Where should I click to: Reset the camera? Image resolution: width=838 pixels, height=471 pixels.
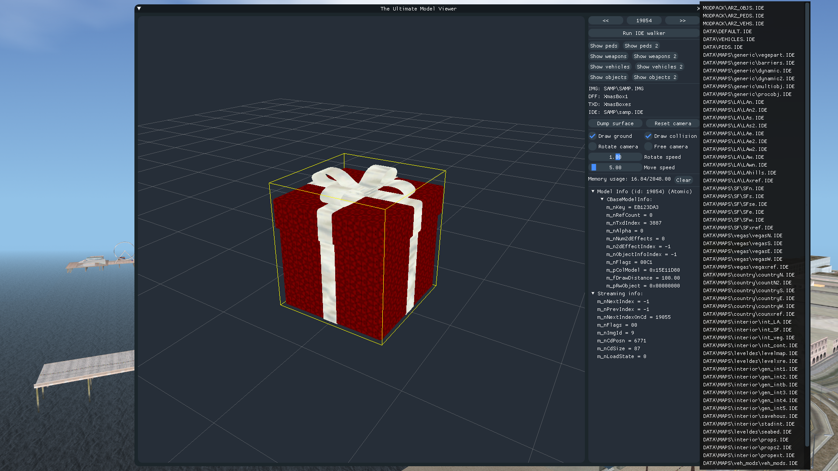[x=672, y=123]
